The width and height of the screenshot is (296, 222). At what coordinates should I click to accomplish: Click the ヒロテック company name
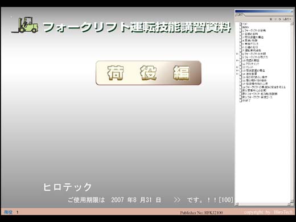(68, 187)
